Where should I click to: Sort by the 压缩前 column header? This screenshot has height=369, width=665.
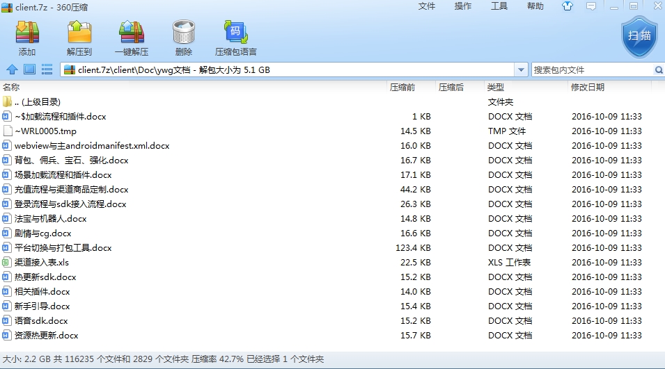(402, 88)
